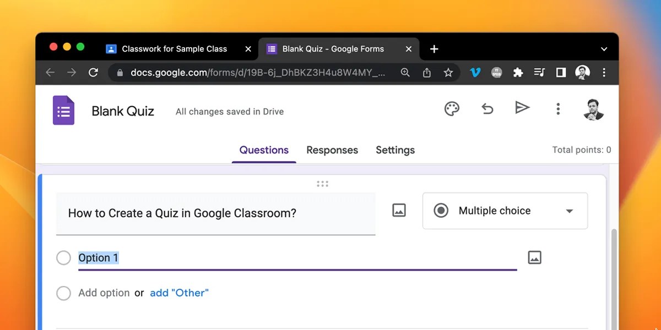This screenshot has width=661, height=330.
Task: Open the browser tab overview chevron
Action: coord(604,49)
